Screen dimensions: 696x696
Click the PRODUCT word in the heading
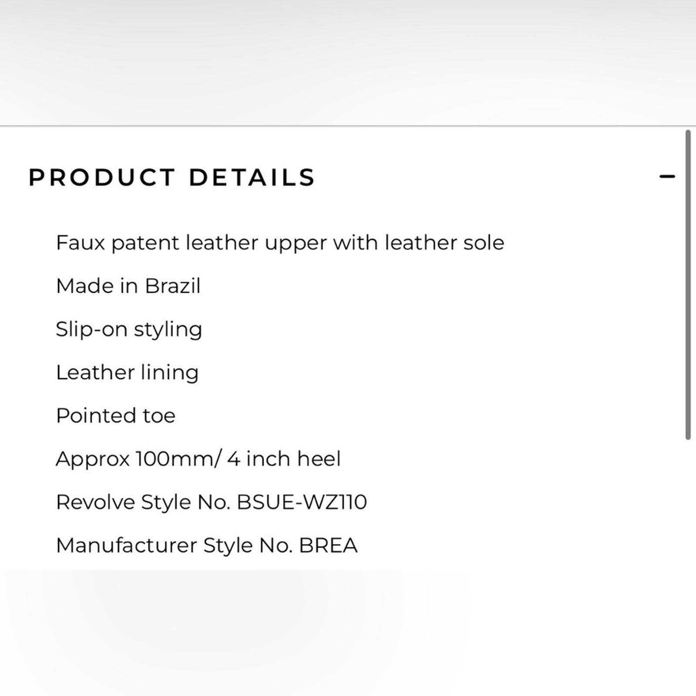pos(102,177)
